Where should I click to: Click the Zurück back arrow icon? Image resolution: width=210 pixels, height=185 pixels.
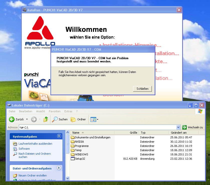point(12,119)
